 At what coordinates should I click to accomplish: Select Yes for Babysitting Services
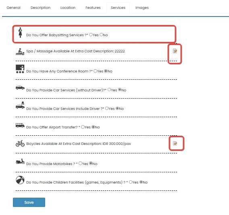pyautogui.click(x=91, y=35)
